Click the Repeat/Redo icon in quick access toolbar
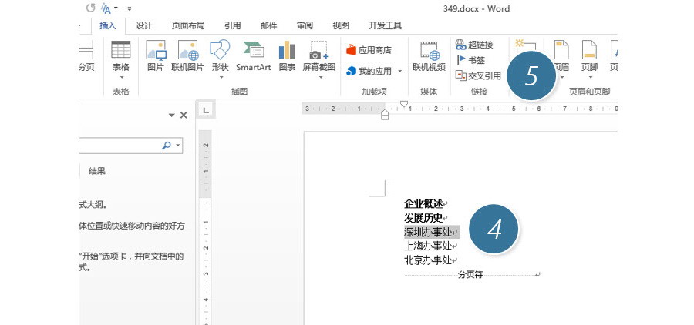The width and height of the screenshot is (694, 325). pos(90,8)
